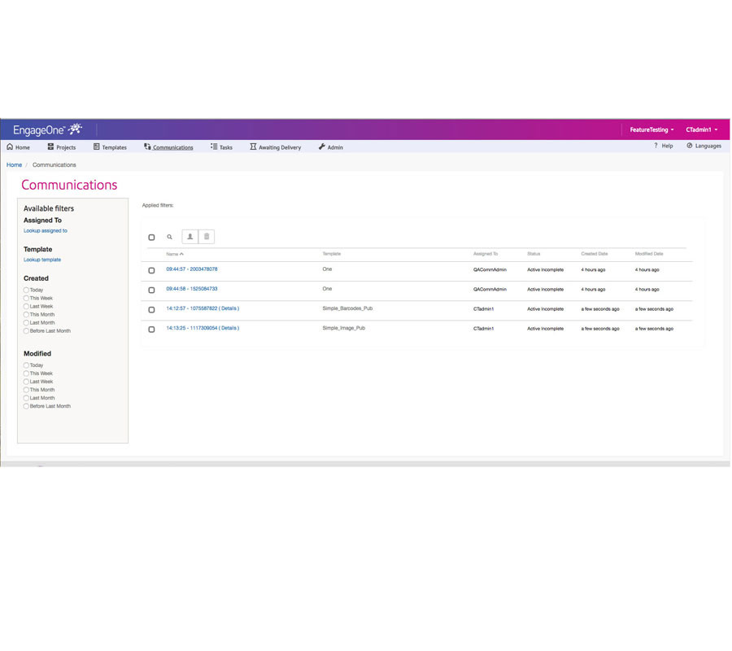
Task: Open the Tasks menu item
Action: pyautogui.click(x=221, y=147)
